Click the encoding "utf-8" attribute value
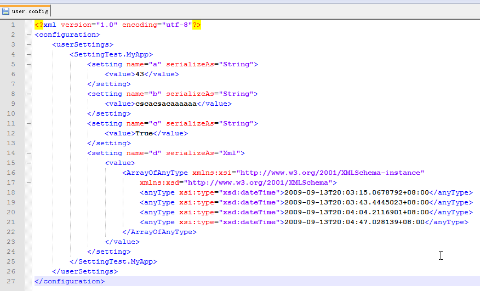The image size is (480, 291). 177,25
